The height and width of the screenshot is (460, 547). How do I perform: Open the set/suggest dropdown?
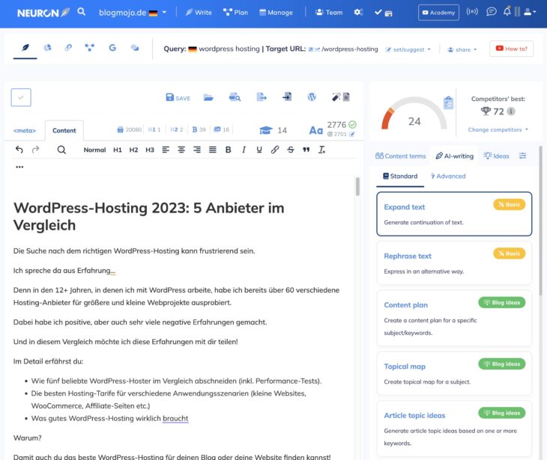pos(408,49)
